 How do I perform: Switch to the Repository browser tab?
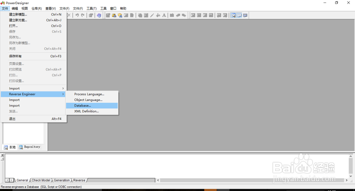[x=30, y=147]
